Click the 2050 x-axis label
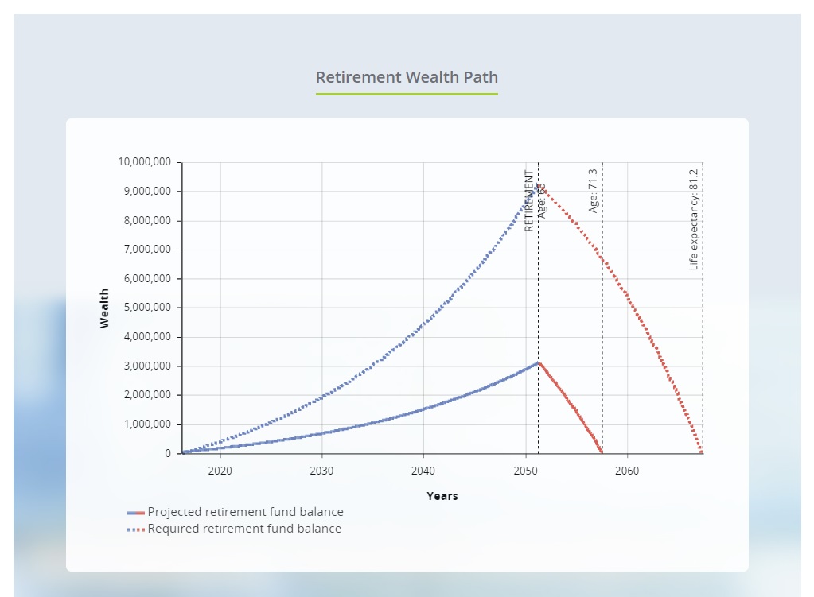814x597 pixels. point(525,471)
